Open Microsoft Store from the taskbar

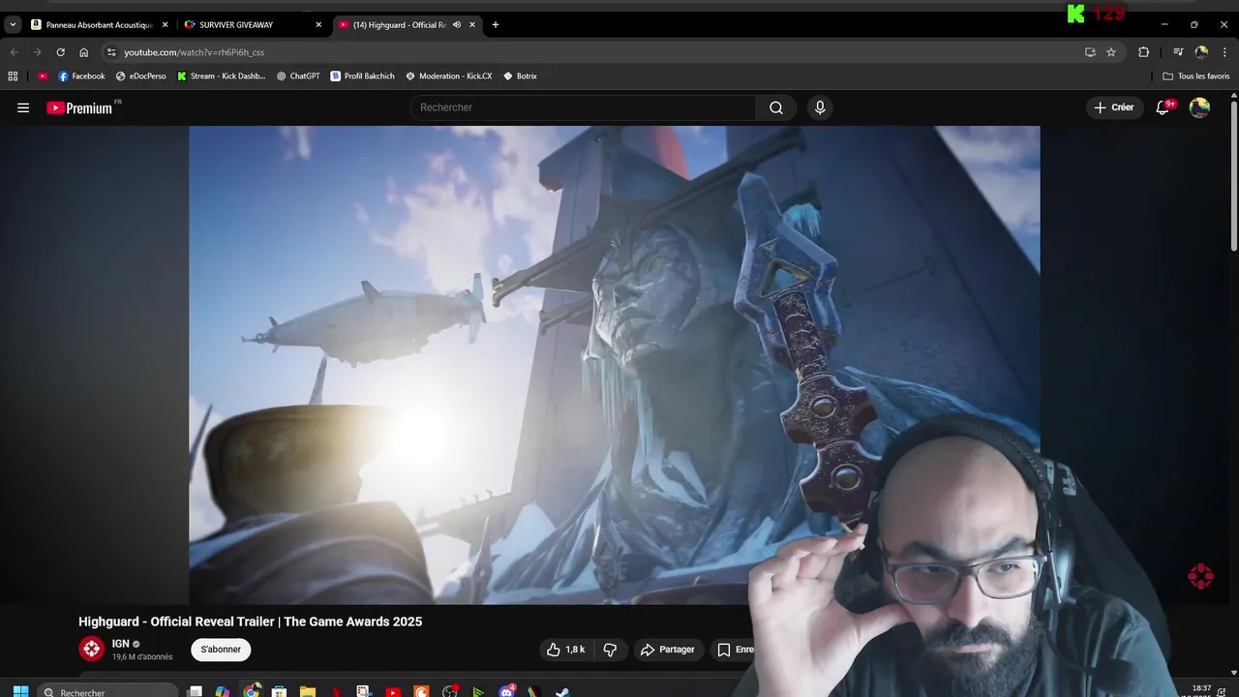pos(280,691)
